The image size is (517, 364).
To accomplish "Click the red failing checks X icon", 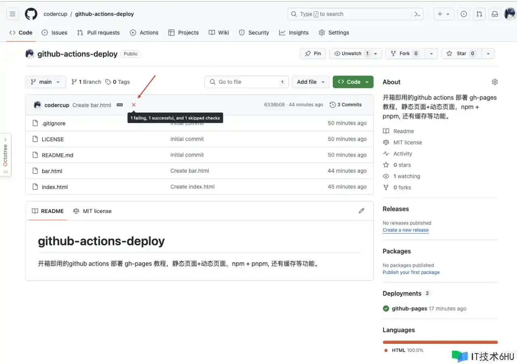I will tap(134, 105).
